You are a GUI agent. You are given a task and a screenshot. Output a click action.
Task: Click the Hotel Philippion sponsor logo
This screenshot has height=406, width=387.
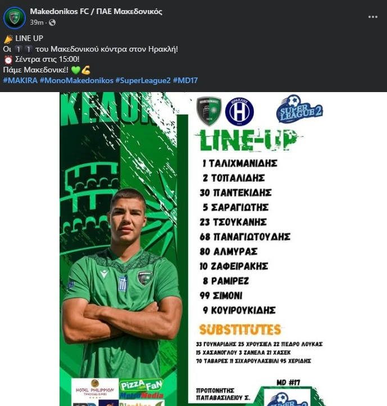(x=94, y=387)
